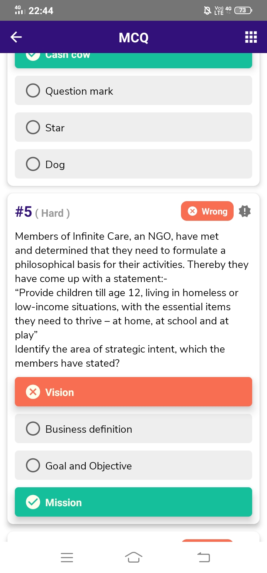Image resolution: width=267 pixels, height=573 pixels.
Task: Select the Star radio option
Action: click(33, 127)
